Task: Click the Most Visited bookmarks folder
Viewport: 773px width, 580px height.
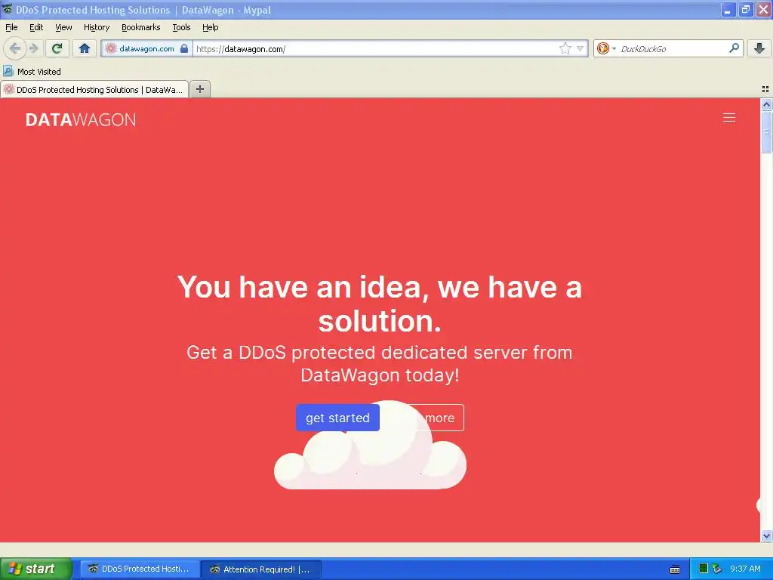Action: tap(32, 72)
